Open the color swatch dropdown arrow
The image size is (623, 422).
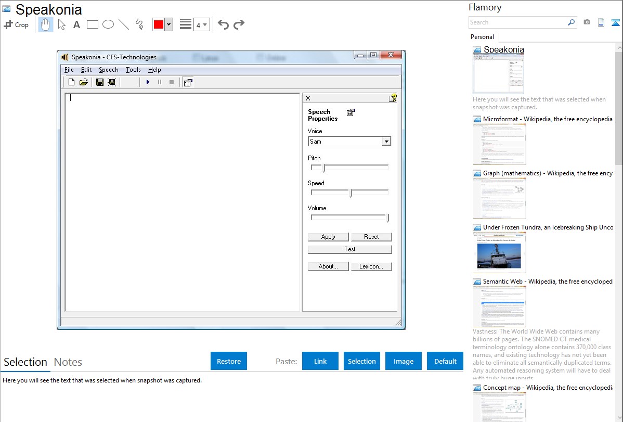point(169,24)
